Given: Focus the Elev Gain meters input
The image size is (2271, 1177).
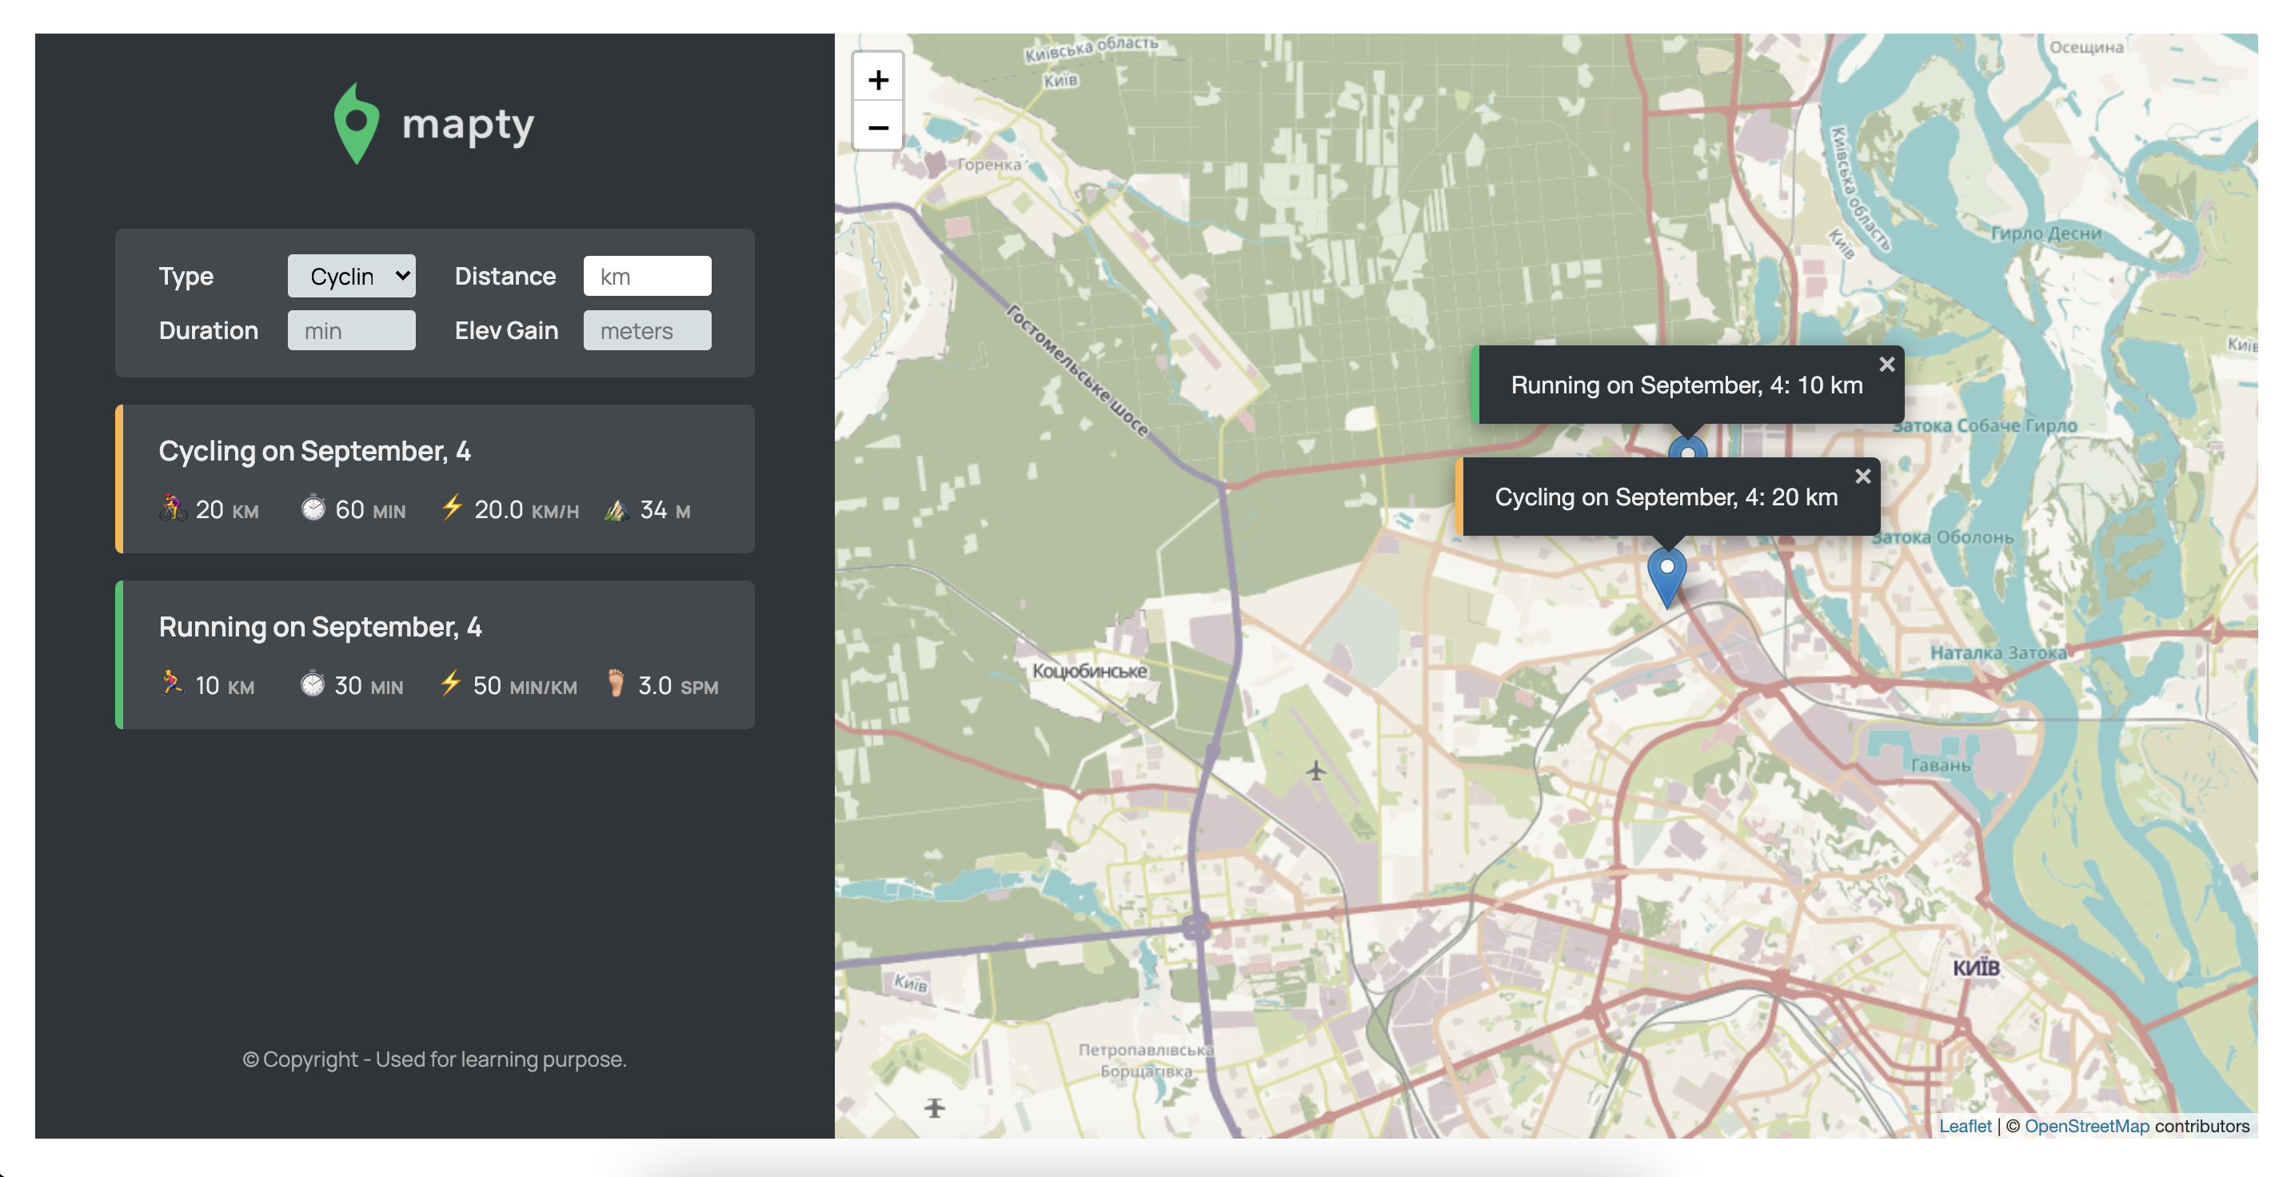Looking at the screenshot, I should (x=647, y=330).
